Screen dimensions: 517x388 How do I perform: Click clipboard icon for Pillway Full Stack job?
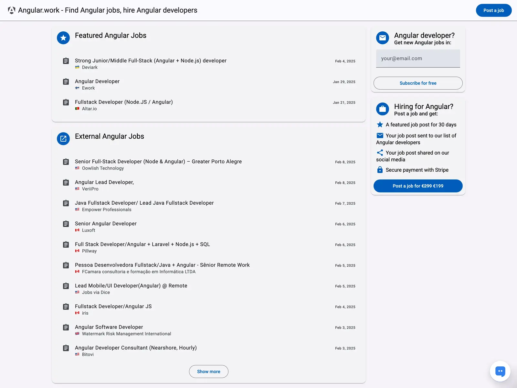pos(66,244)
